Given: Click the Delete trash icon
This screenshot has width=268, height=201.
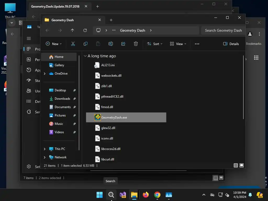Looking at the screenshot, I should (x=136, y=44).
